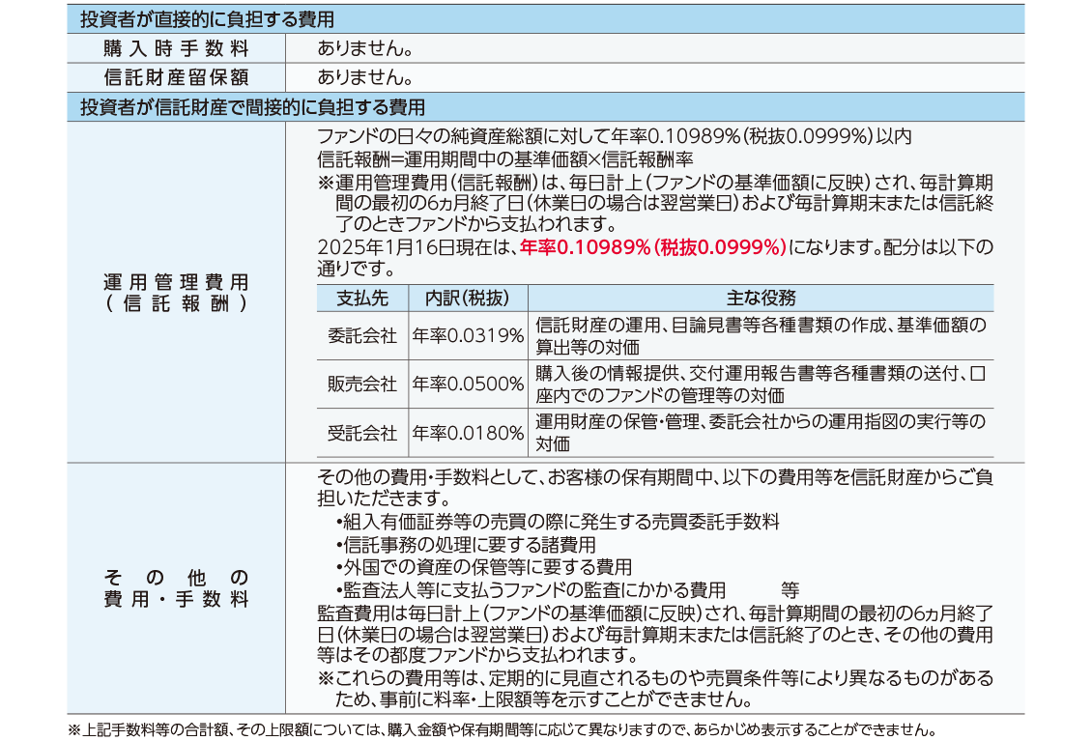Click the 投資者が信託財産で間接的に負担する費用 section header
Image resolution: width=1092 pixels, height=741 pixels.
pyautogui.click(x=252, y=106)
